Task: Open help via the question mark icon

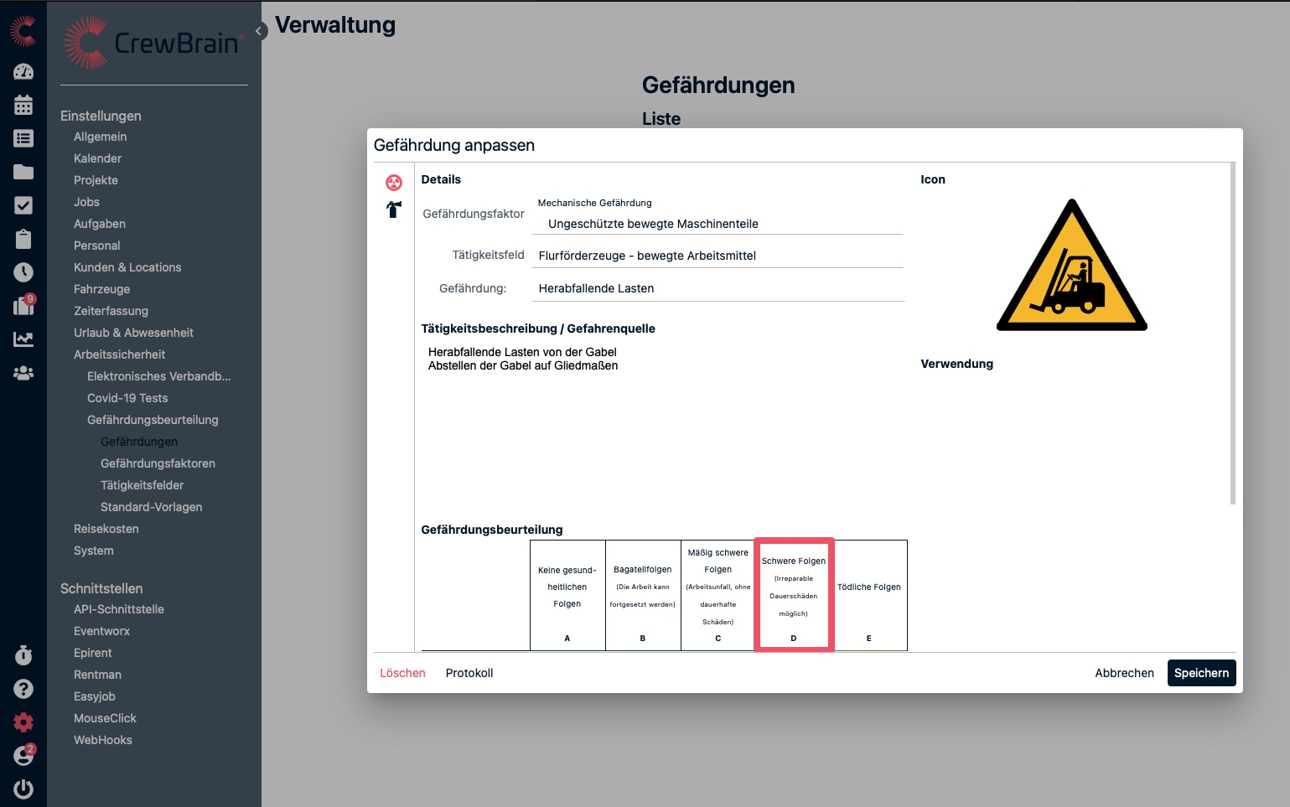Action: point(23,689)
